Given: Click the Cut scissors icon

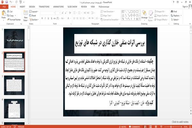Looking at the screenshot, I should (x=8, y=12).
